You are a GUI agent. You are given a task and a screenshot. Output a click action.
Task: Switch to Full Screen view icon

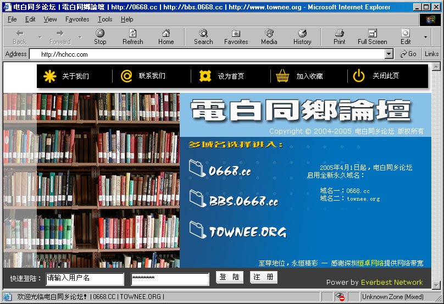tap(372, 34)
